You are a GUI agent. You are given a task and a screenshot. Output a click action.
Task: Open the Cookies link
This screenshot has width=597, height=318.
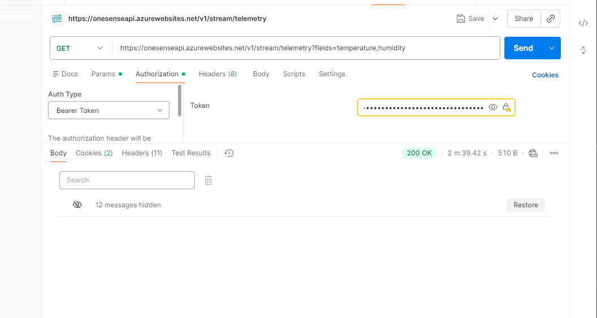[x=545, y=75]
